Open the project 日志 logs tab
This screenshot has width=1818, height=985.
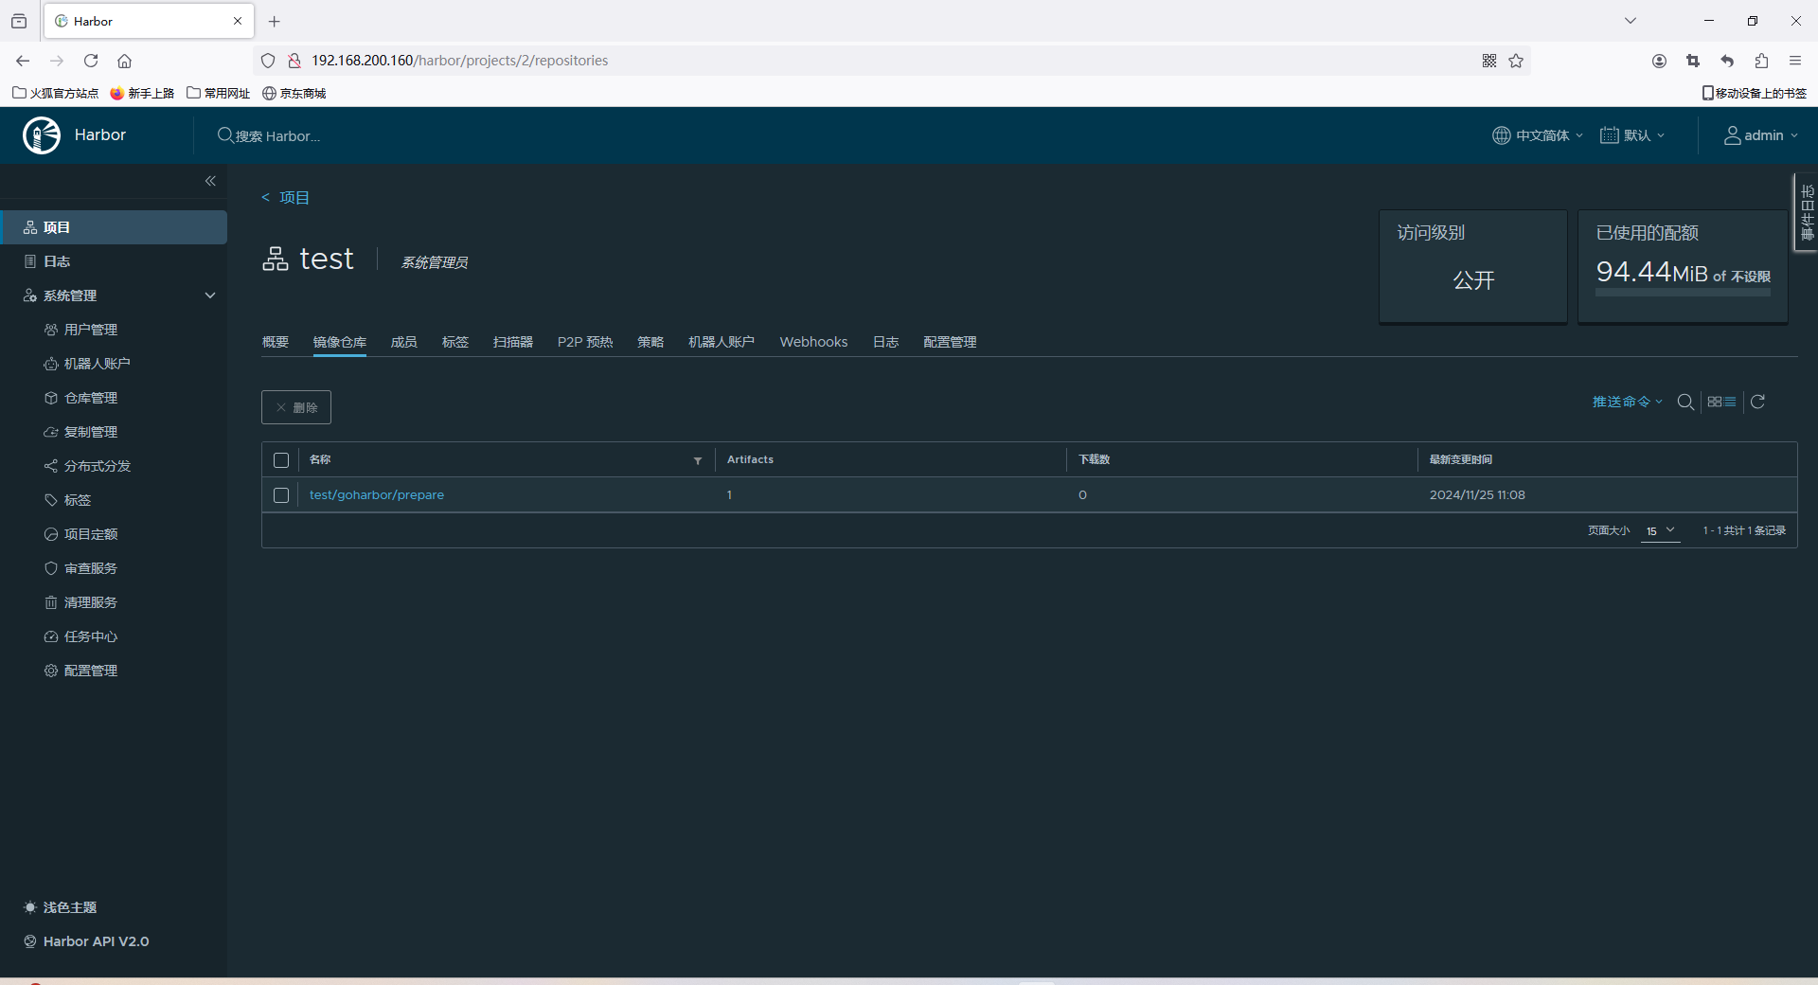pos(886,342)
